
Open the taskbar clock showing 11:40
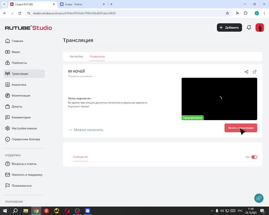(251, 211)
